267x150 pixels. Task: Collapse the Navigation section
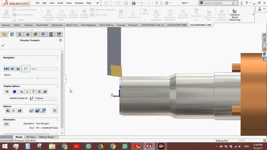58,58
